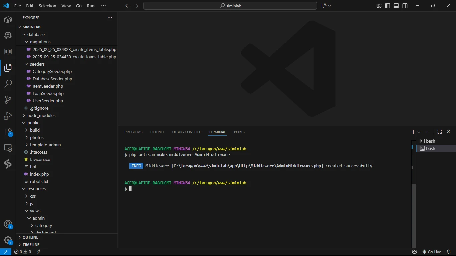Screen dimensions: 456x256
Task: Toggle the primary side bar layout button
Action: 388,6
